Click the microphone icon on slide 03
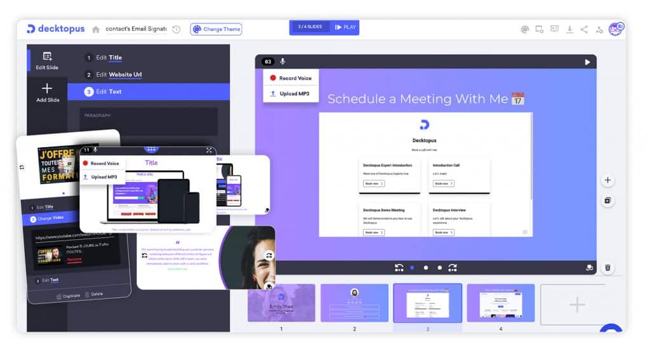Viewport: 650px width, 354px height. coord(282,62)
